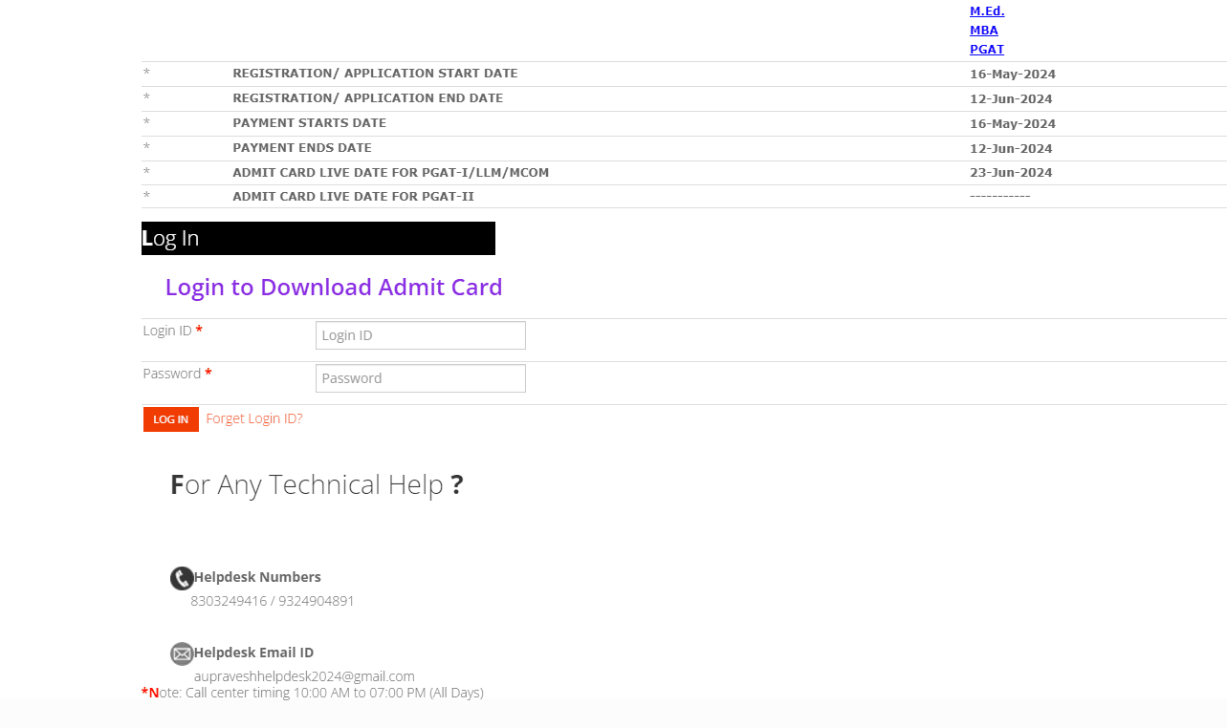This screenshot has height=728, width=1227.
Task: Click the Registration/Application Start Date row label
Action: coord(375,74)
